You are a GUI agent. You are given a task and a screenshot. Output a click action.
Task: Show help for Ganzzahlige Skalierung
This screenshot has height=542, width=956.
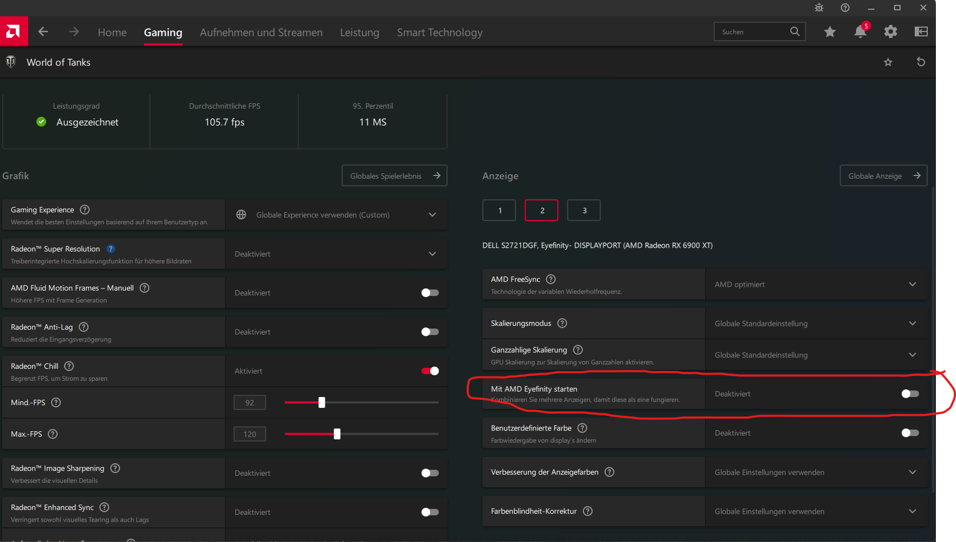[x=578, y=350]
